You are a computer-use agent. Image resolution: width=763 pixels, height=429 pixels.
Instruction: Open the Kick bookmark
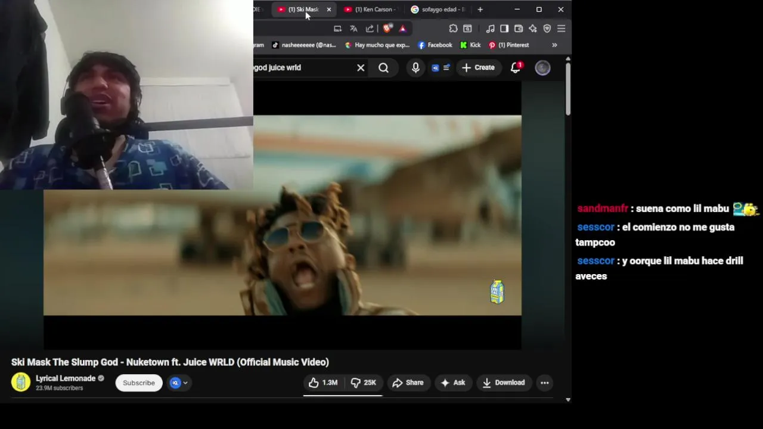tap(470, 45)
